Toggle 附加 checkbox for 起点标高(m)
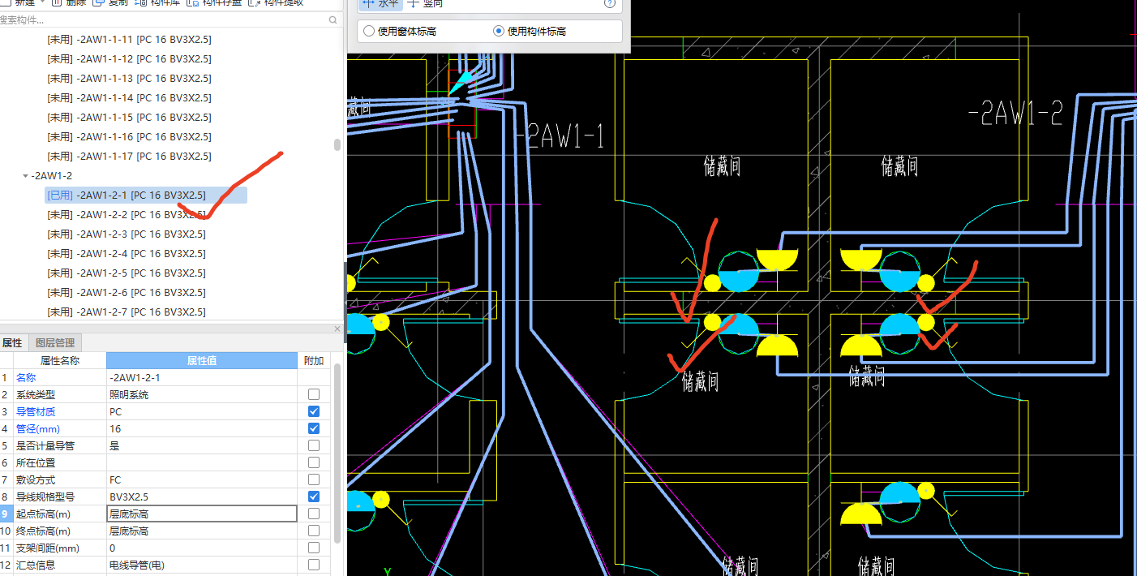Viewport: 1137px width, 576px height. pos(314,514)
